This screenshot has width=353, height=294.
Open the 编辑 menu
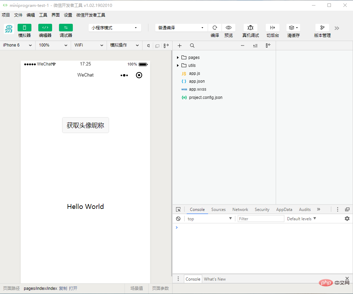tap(31, 15)
